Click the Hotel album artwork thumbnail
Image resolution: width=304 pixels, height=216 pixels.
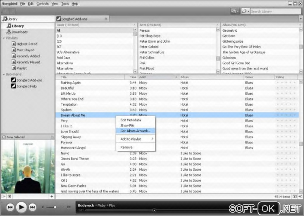coord(28,166)
